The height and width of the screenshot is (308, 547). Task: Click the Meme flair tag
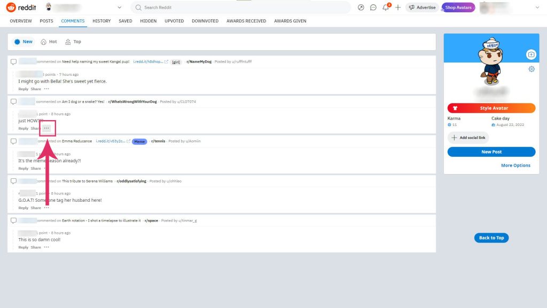tap(139, 141)
